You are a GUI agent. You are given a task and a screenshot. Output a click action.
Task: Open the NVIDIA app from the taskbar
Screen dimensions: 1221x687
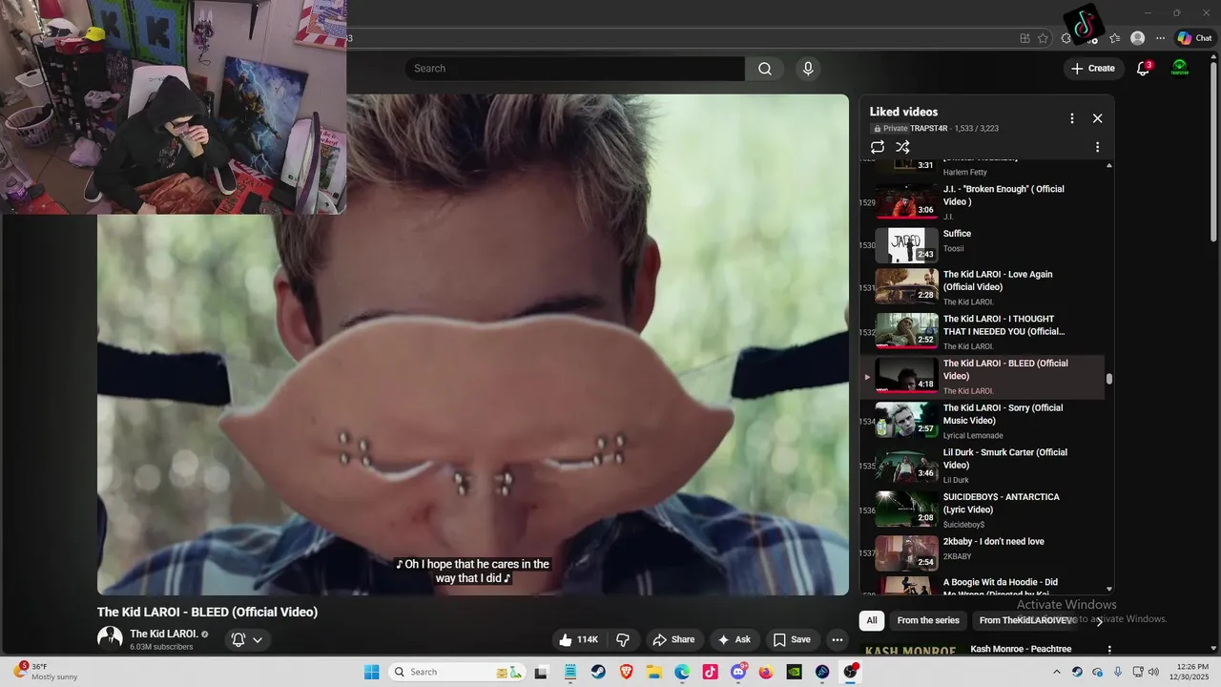(x=794, y=672)
